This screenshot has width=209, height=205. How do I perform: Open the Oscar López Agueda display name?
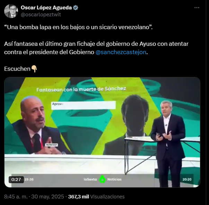pyautogui.click(x=46, y=8)
